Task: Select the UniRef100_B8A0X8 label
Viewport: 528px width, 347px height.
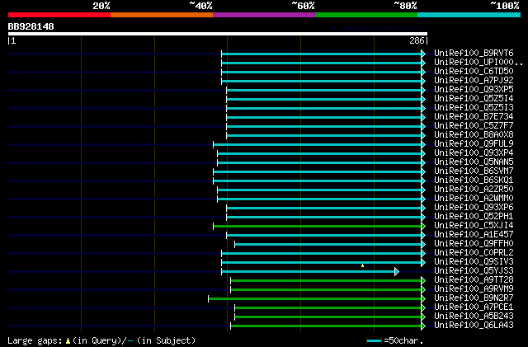Action: [474, 135]
